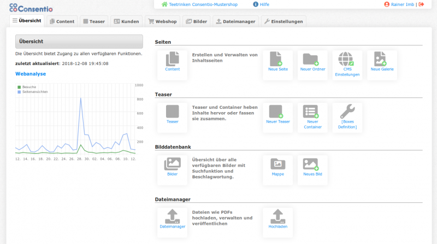Create a new gallery with Neue Galerie
437x244 pixels.
[x=382, y=60]
